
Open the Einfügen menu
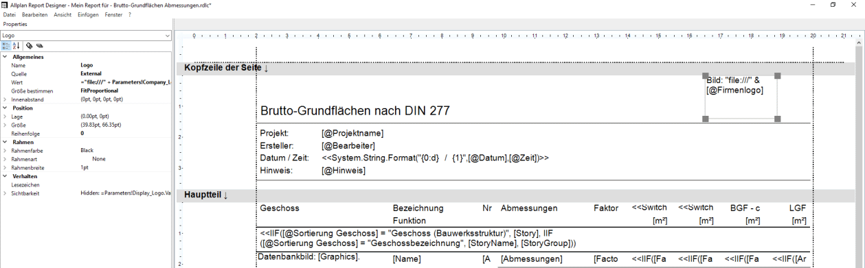point(88,14)
